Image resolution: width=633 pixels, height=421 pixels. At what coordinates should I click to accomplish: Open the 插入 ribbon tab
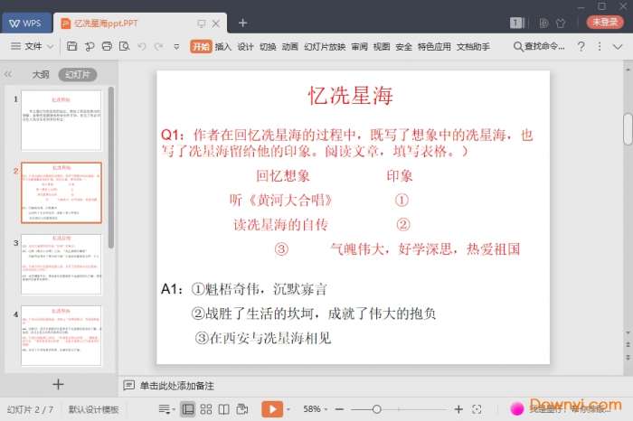[x=222, y=47]
